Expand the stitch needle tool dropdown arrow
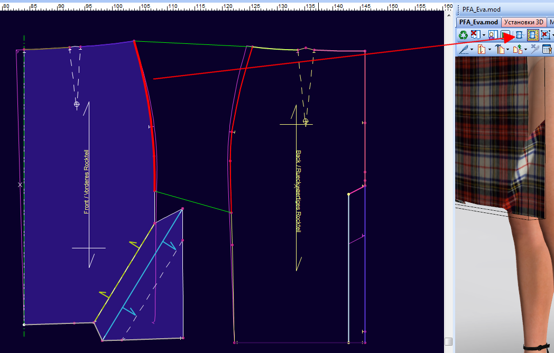 (x=472, y=50)
